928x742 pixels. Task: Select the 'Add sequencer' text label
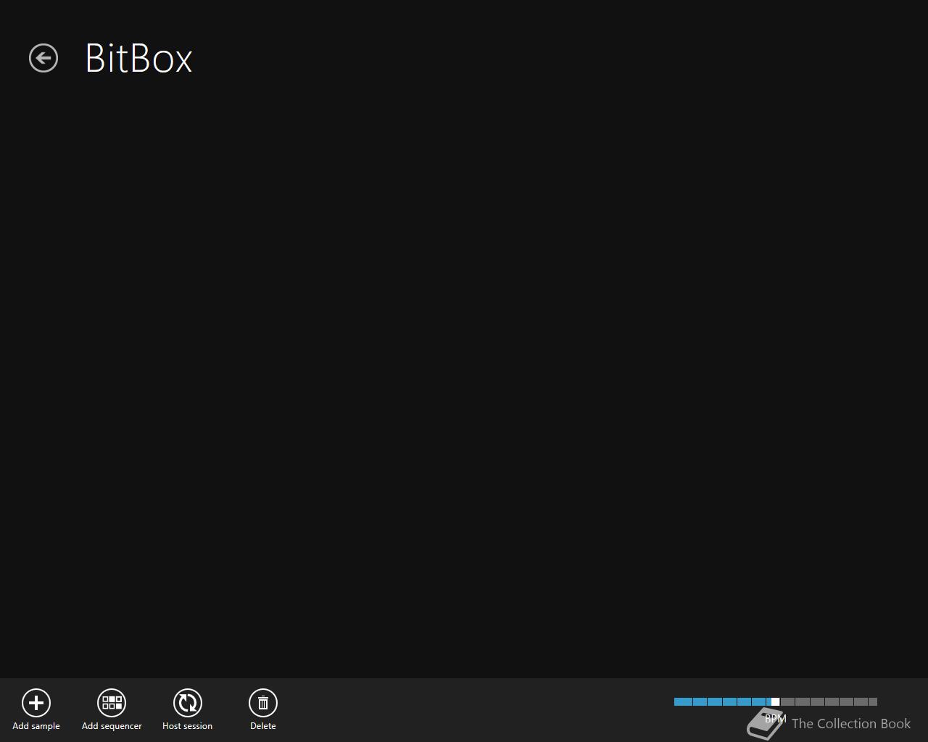[112, 726]
